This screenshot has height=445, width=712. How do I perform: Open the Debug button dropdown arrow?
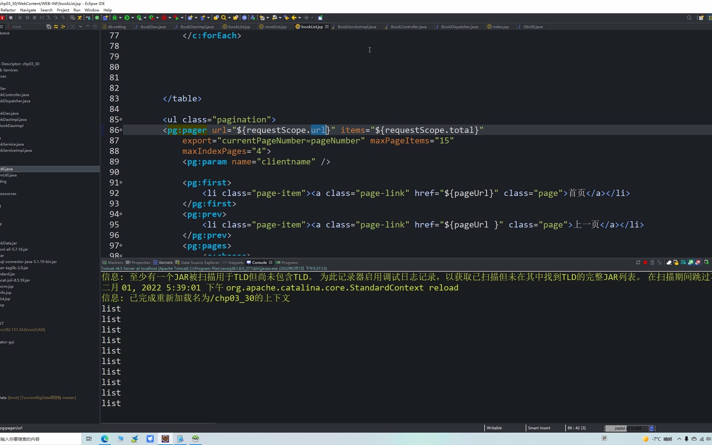(x=120, y=18)
